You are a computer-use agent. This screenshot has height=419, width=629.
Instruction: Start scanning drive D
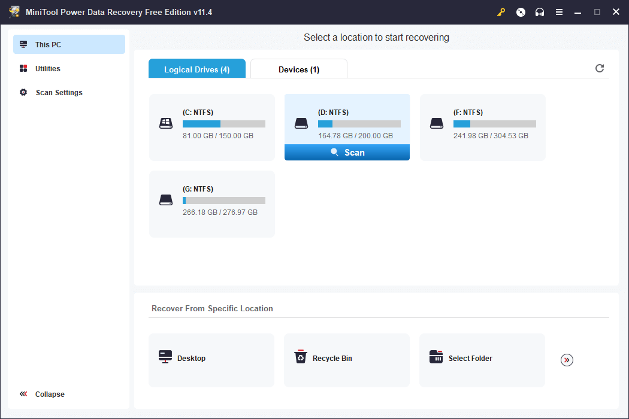pyautogui.click(x=347, y=152)
